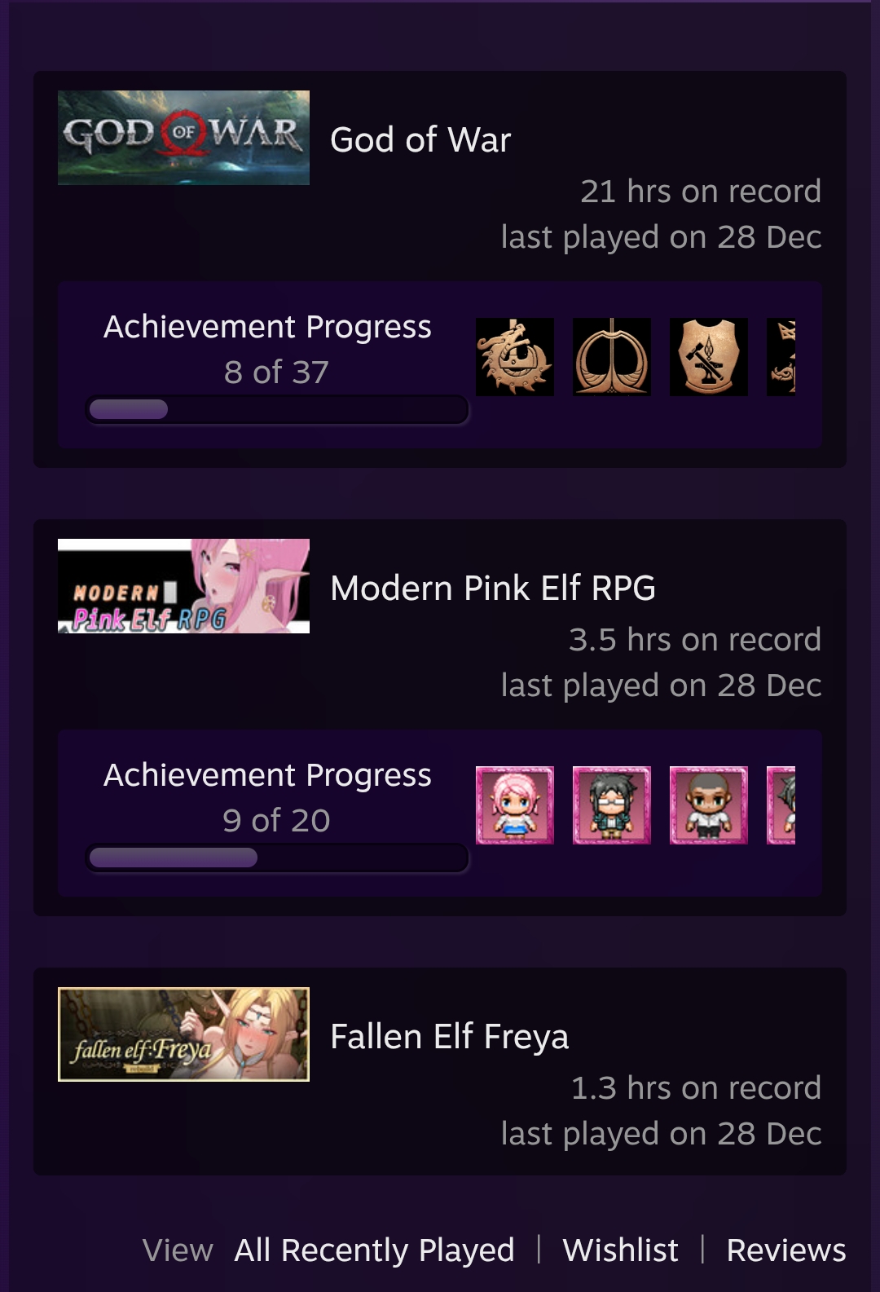
Task: Go to the Wishlist page
Action: pos(620,1250)
